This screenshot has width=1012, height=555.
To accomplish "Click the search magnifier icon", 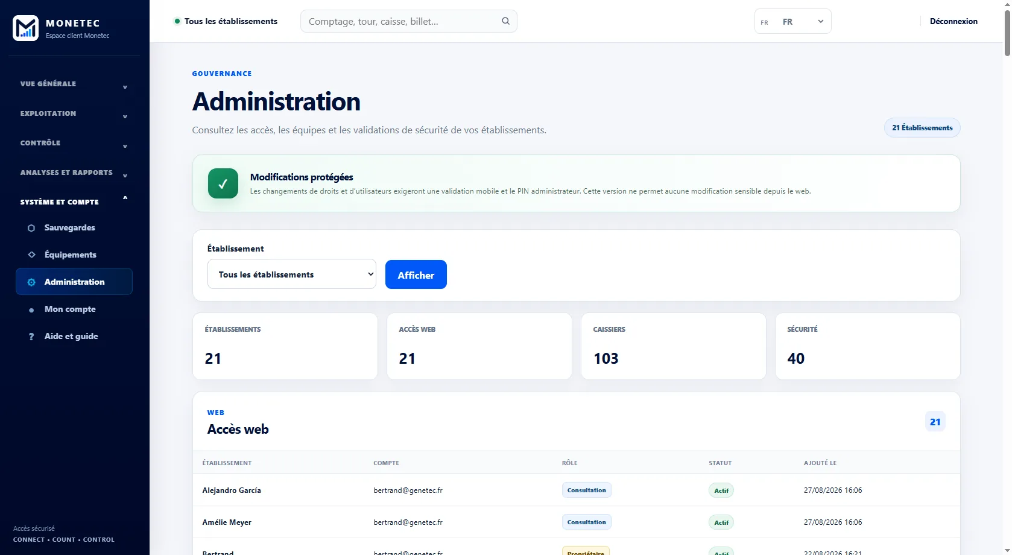I will [x=505, y=21].
